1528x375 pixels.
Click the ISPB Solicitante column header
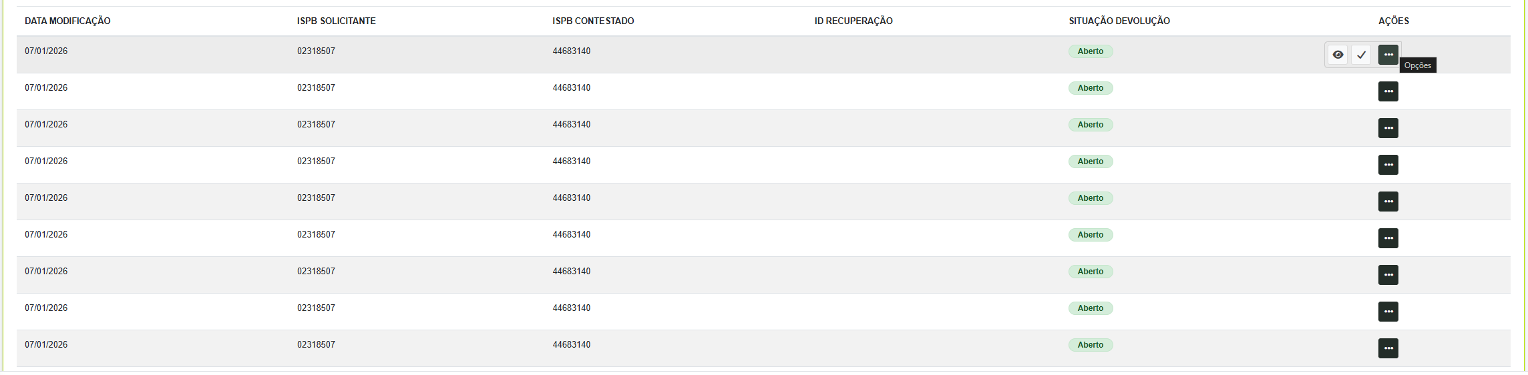click(x=336, y=21)
